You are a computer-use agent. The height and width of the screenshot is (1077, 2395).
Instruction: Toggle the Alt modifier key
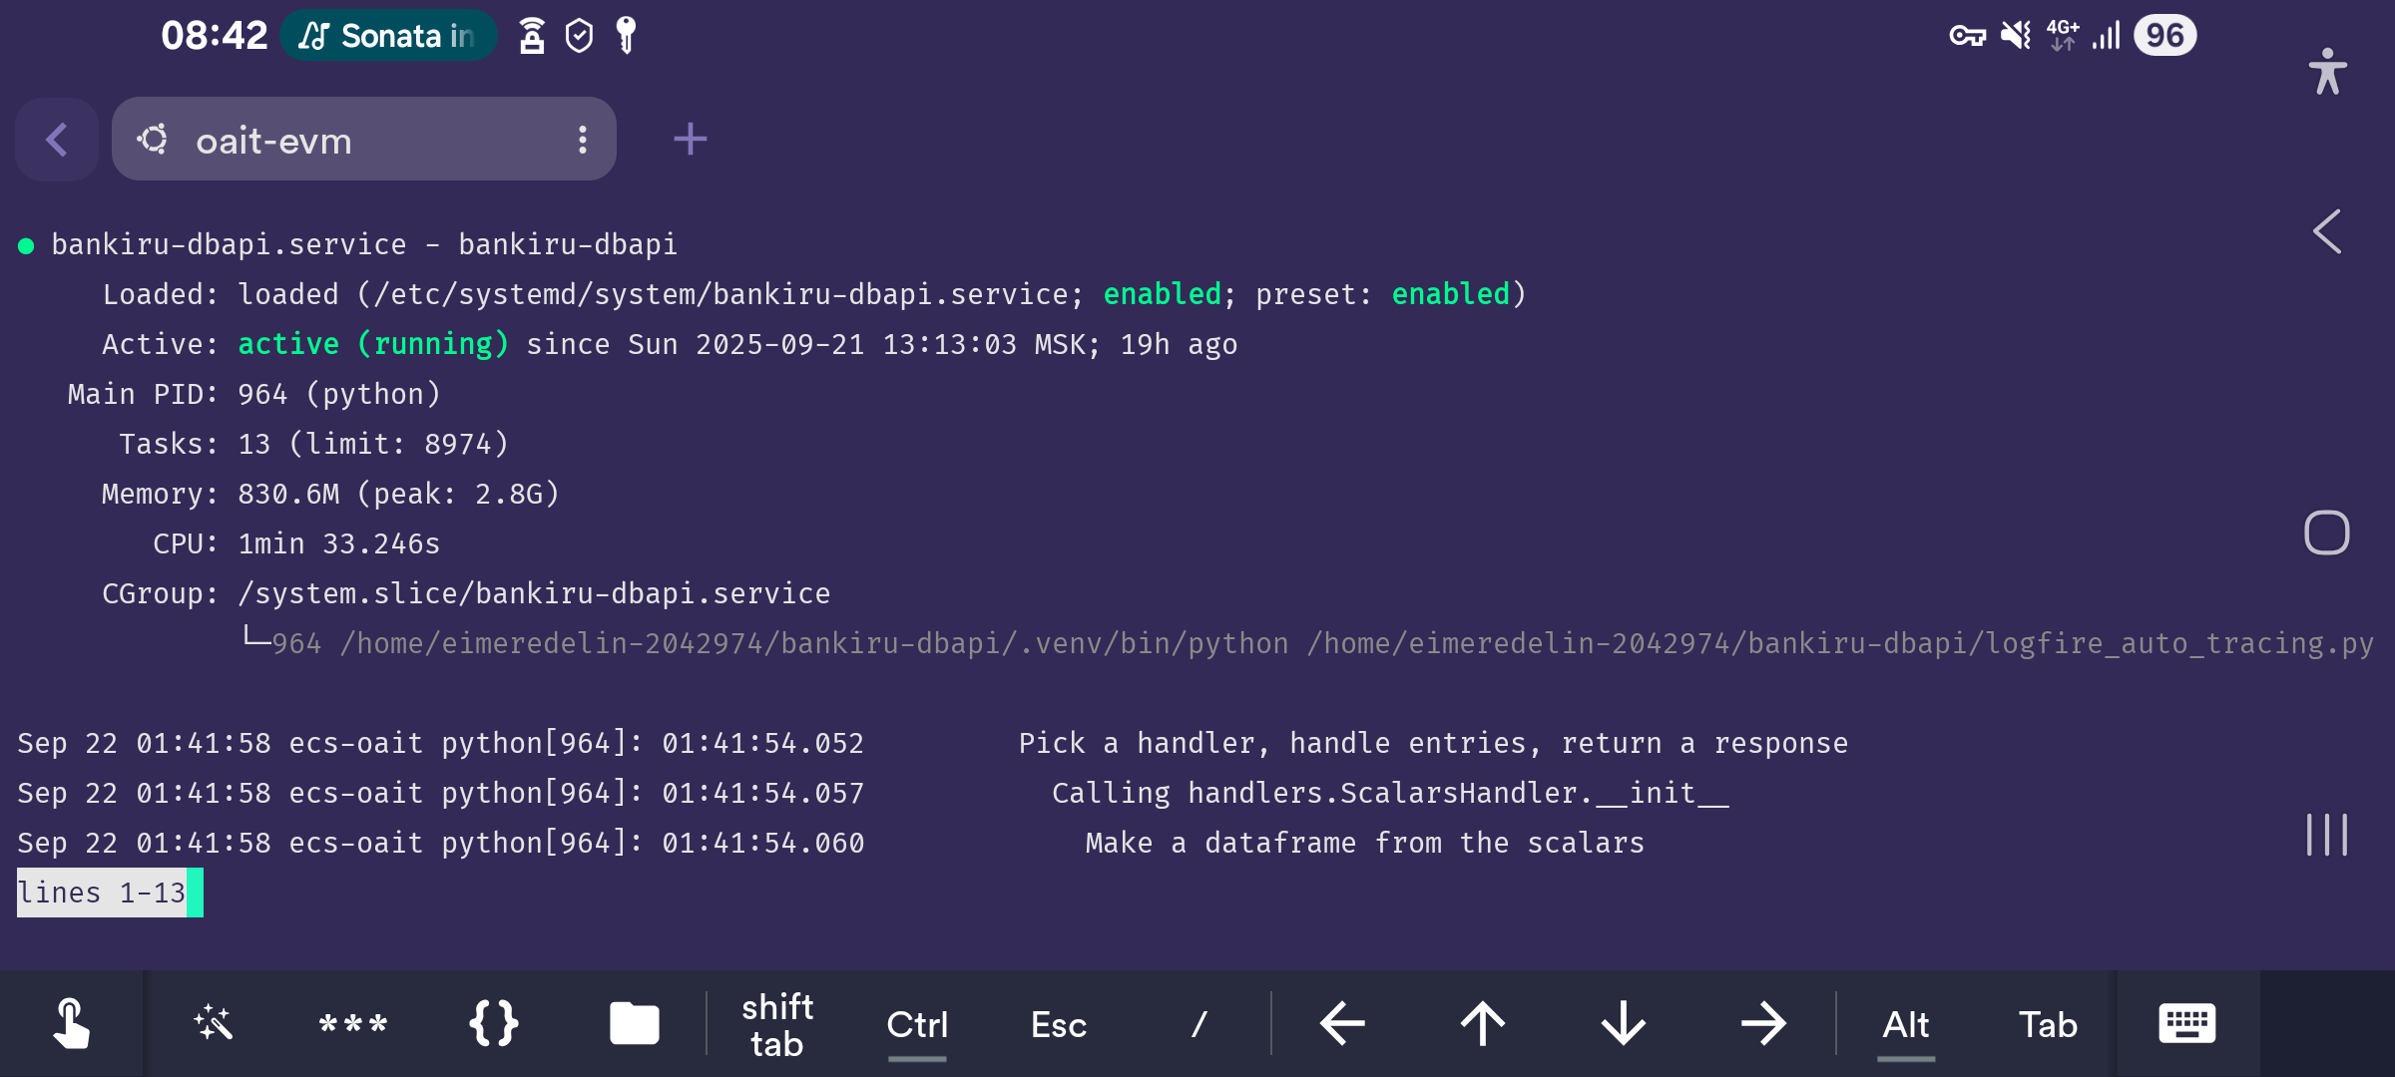(1905, 1024)
